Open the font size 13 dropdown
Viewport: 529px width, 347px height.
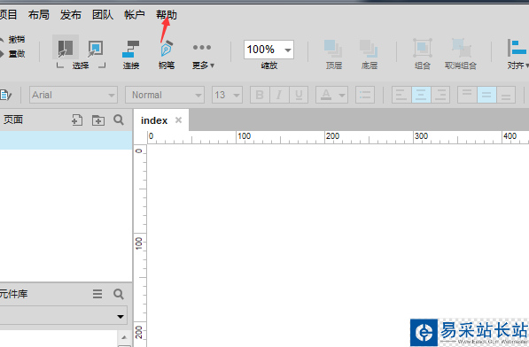pyautogui.click(x=227, y=95)
